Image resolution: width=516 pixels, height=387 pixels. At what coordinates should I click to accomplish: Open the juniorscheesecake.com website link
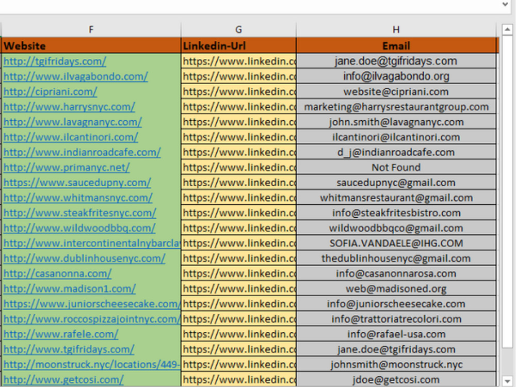coord(92,303)
